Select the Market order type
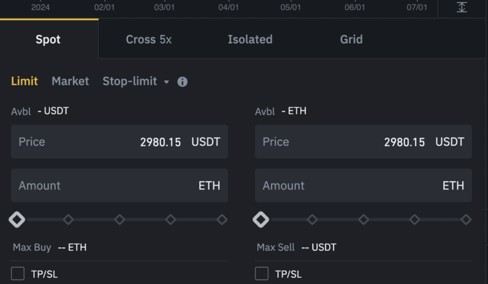488x284 pixels. [x=70, y=81]
